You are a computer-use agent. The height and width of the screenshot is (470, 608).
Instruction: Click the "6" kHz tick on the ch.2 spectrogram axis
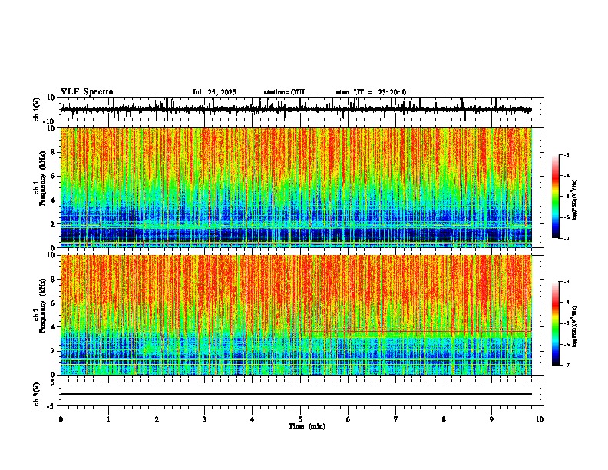pyautogui.click(x=54, y=303)
